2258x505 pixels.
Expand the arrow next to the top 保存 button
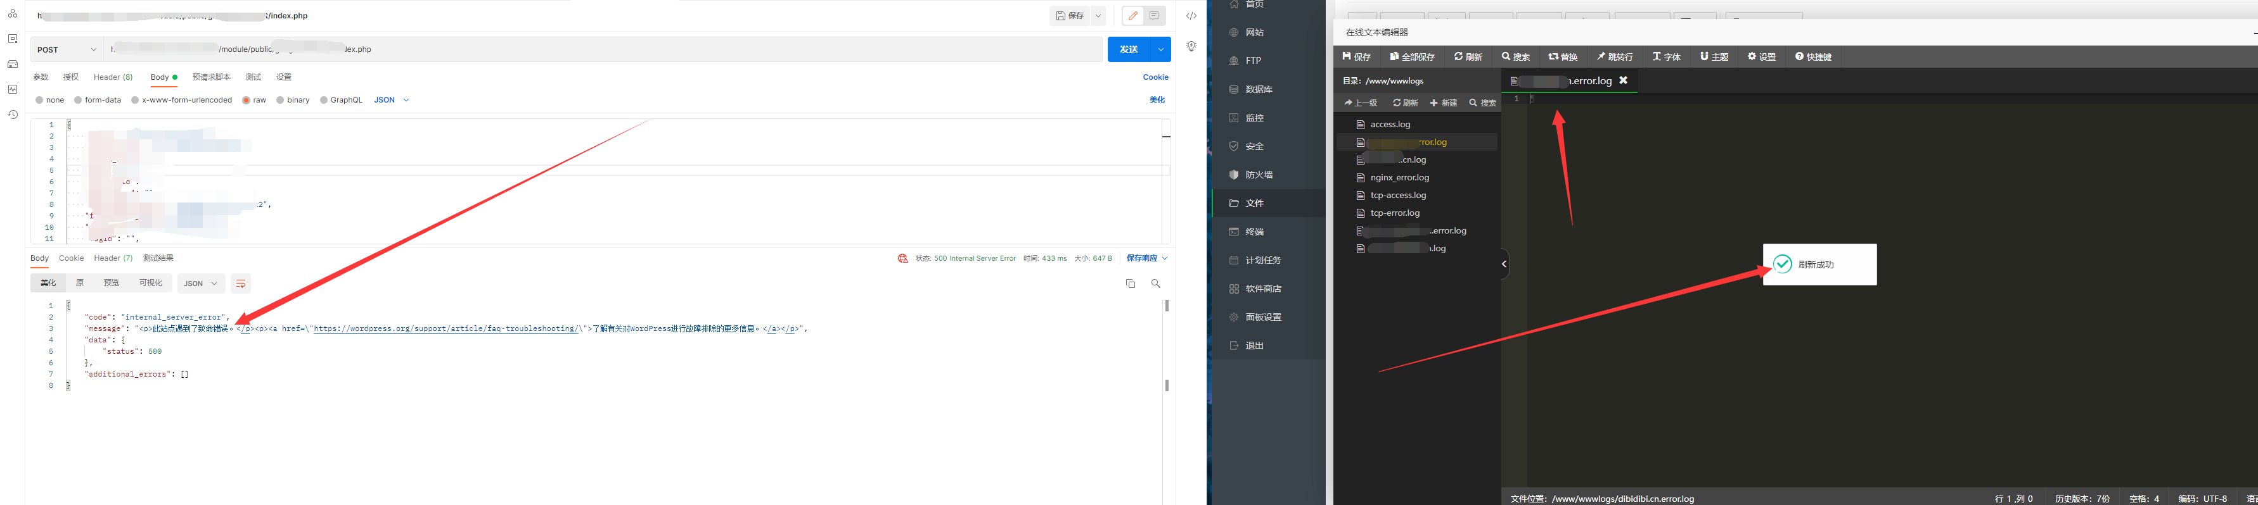[x=1098, y=16]
